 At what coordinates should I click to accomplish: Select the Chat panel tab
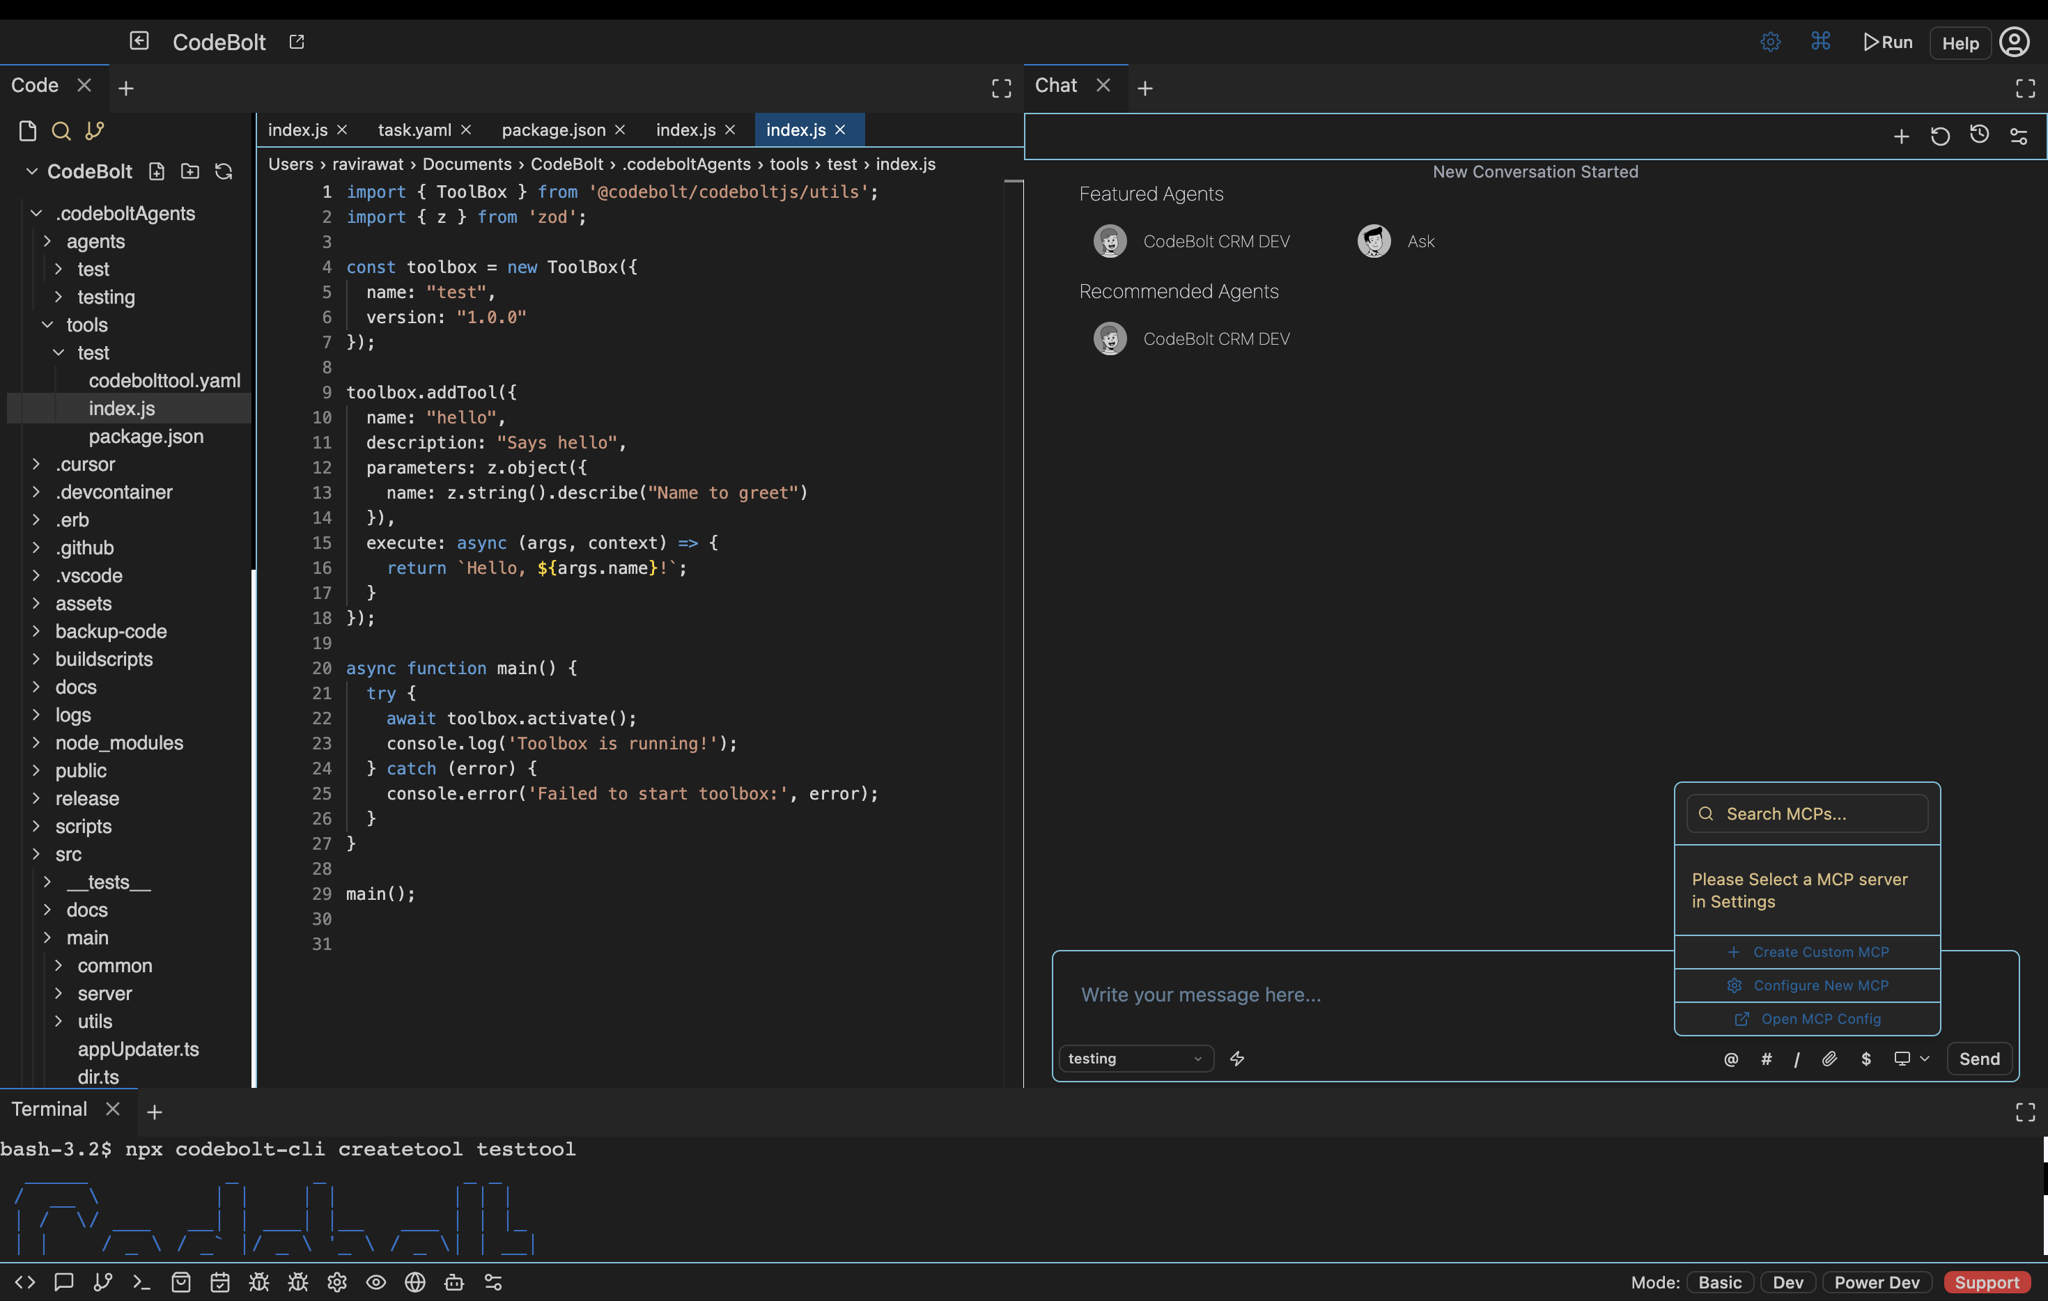1055,85
